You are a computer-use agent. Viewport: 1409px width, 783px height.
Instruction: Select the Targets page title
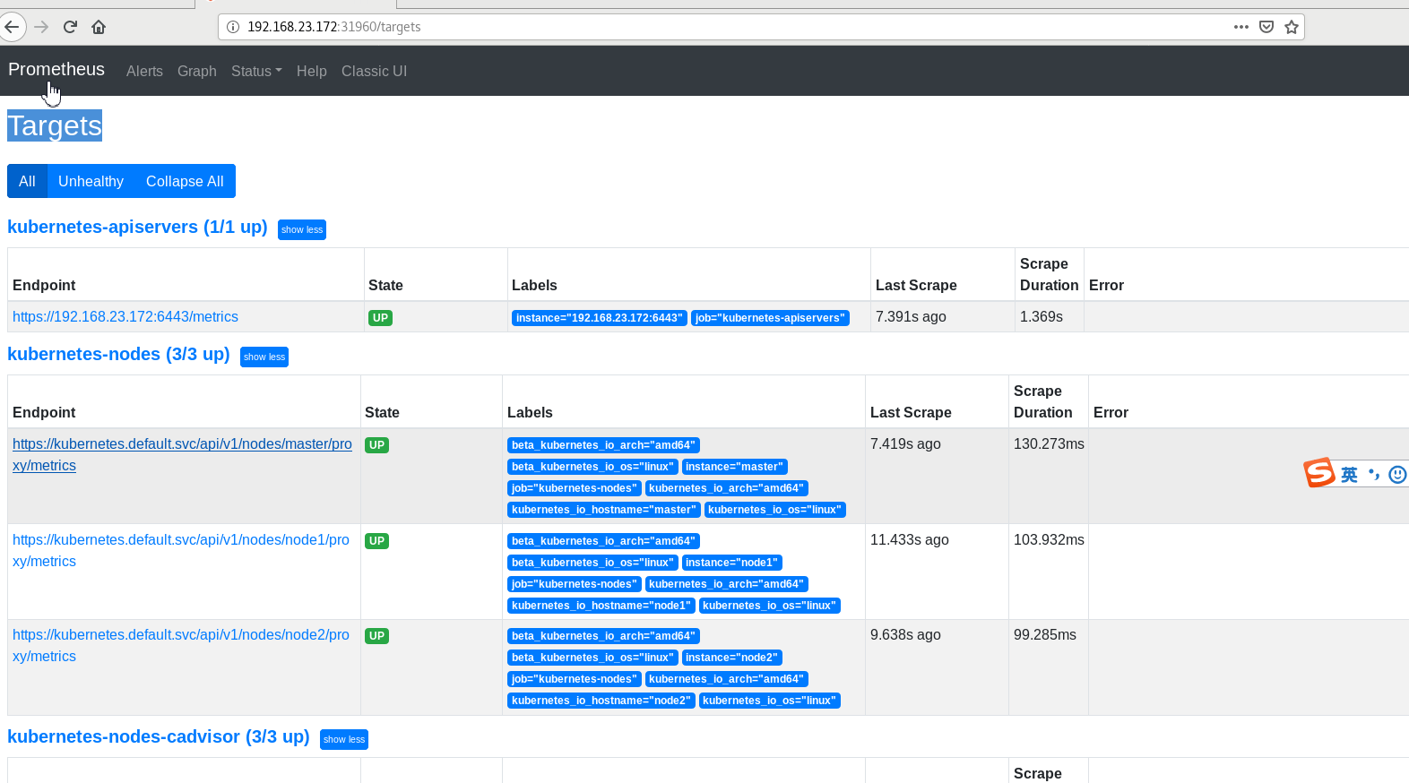pos(55,125)
